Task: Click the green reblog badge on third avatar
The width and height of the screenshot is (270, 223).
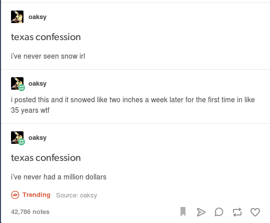Action: click(21, 142)
